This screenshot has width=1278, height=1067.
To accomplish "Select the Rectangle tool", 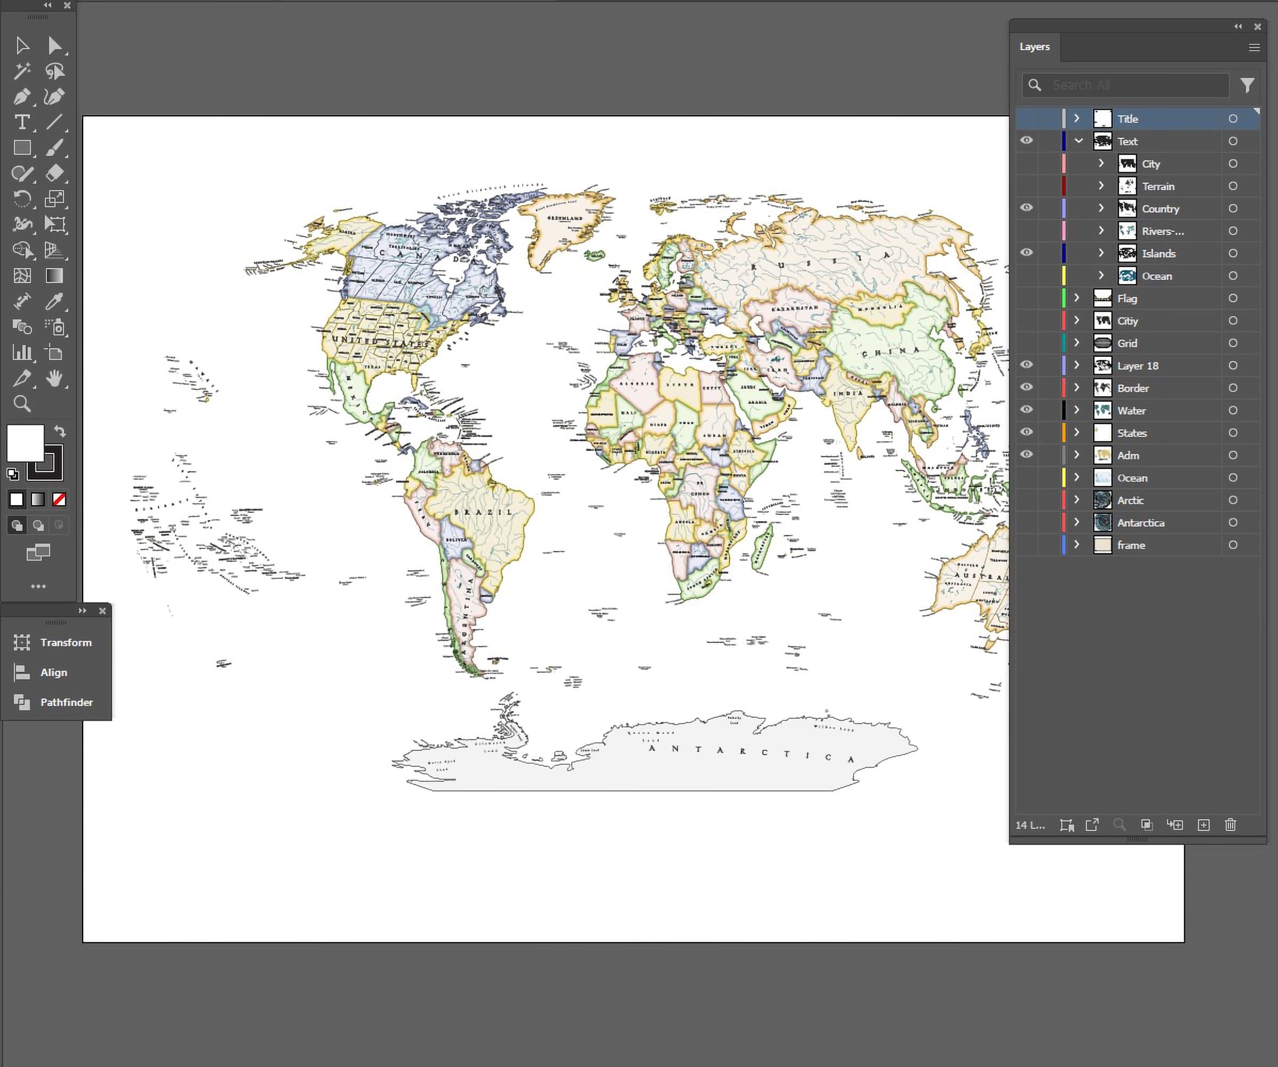I will tap(22, 148).
